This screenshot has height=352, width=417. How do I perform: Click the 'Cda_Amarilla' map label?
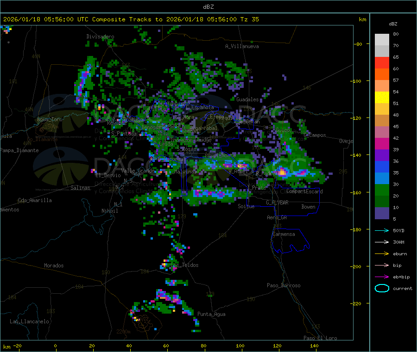[35, 200]
